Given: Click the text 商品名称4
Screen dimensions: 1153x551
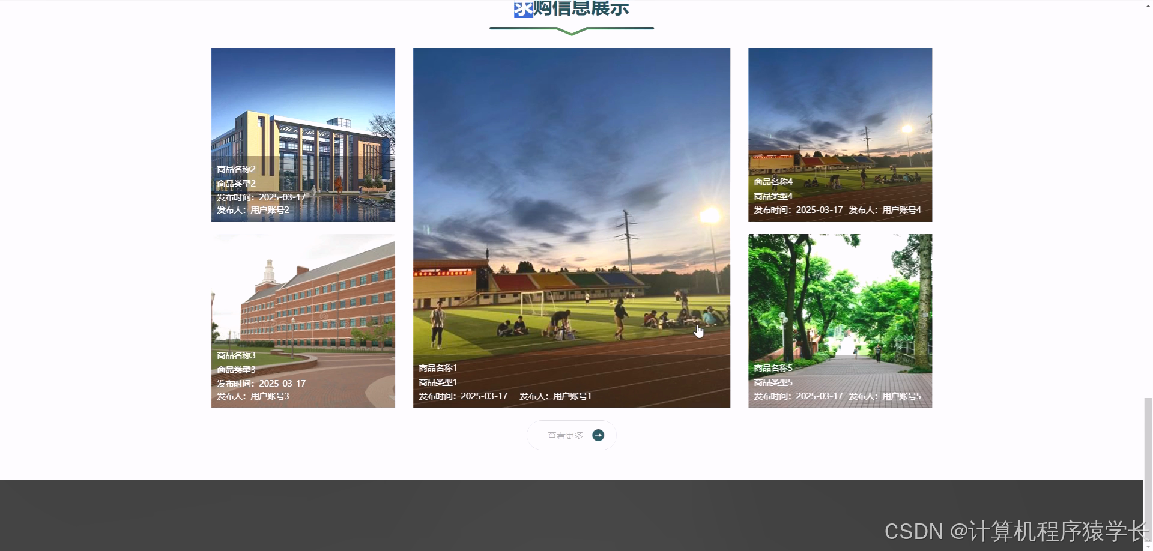Looking at the screenshot, I should (773, 182).
